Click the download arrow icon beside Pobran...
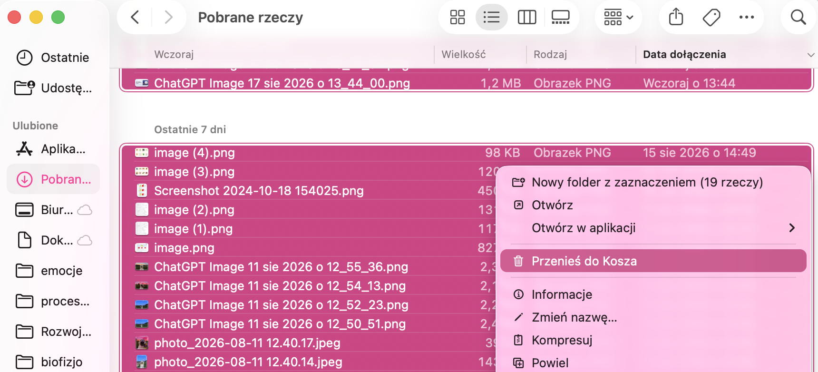 tap(25, 179)
